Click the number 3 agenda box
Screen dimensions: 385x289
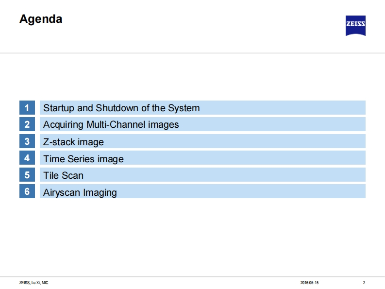point(27,141)
